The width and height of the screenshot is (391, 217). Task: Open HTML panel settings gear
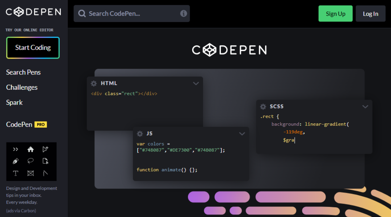point(94,84)
